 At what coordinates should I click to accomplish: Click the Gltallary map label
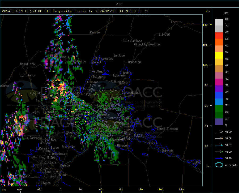click(x=38, y=157)
